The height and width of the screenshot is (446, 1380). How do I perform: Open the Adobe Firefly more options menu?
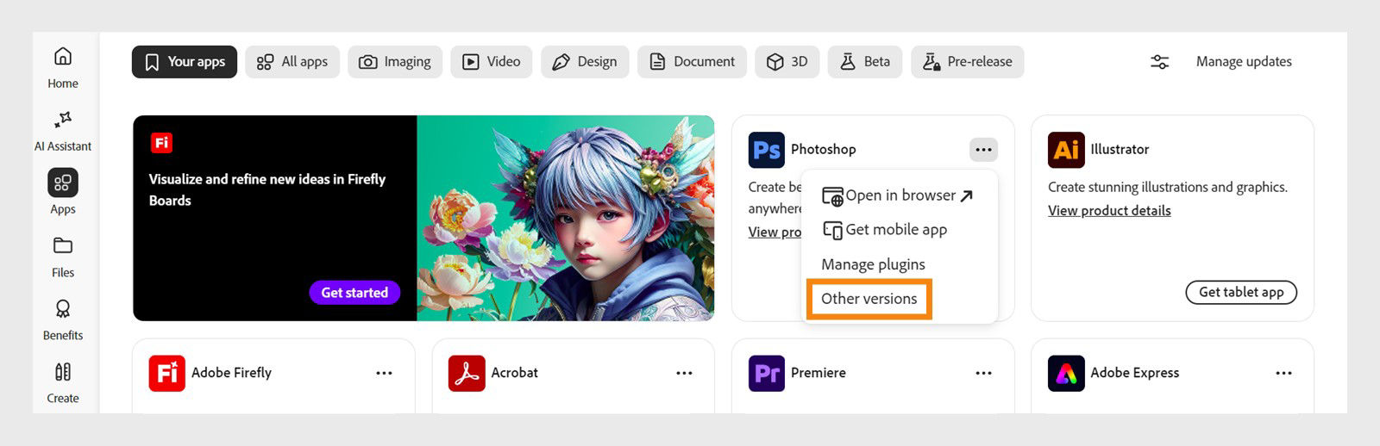[x=385, y=374]
